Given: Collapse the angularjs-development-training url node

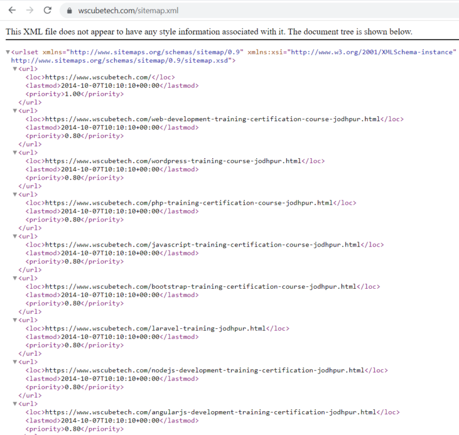Looking at the screenshot, I should coord(16,403).
